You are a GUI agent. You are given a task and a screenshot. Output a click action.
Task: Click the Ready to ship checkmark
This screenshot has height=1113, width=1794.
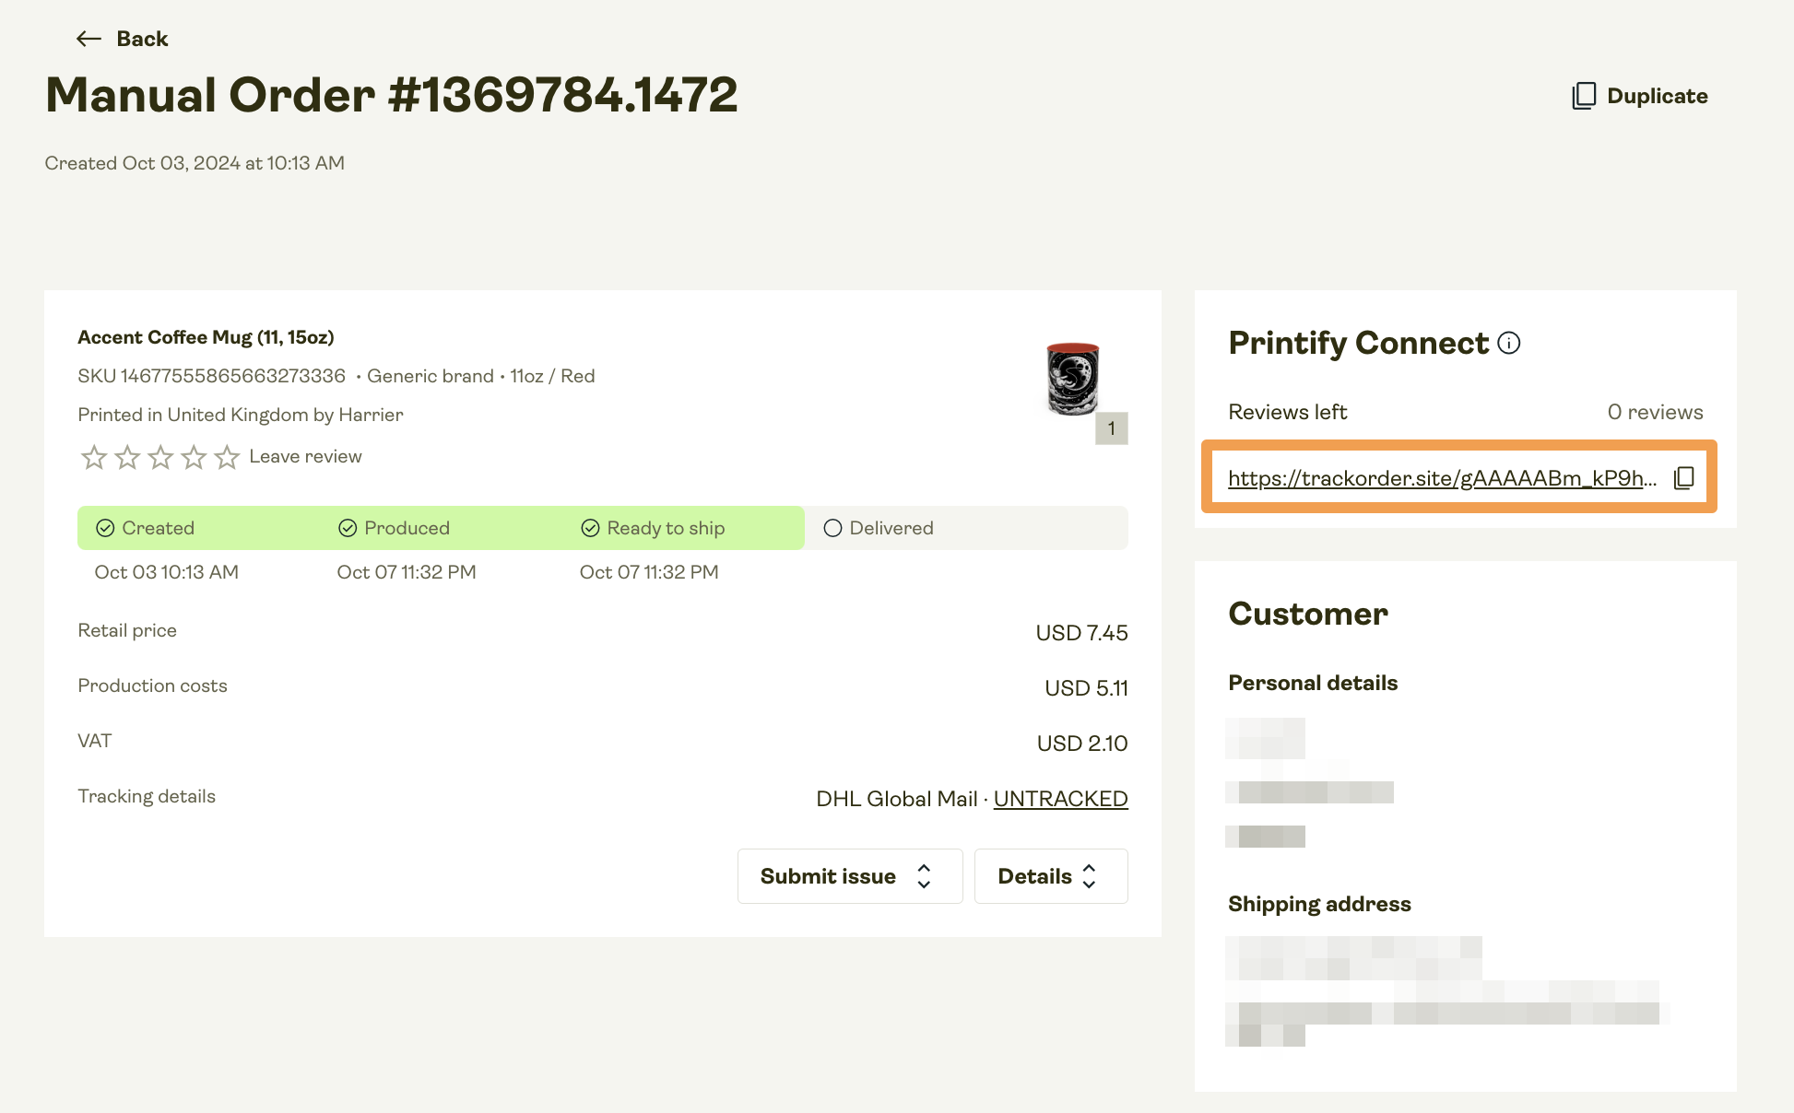pyautogui.click(x=590, y=528)
